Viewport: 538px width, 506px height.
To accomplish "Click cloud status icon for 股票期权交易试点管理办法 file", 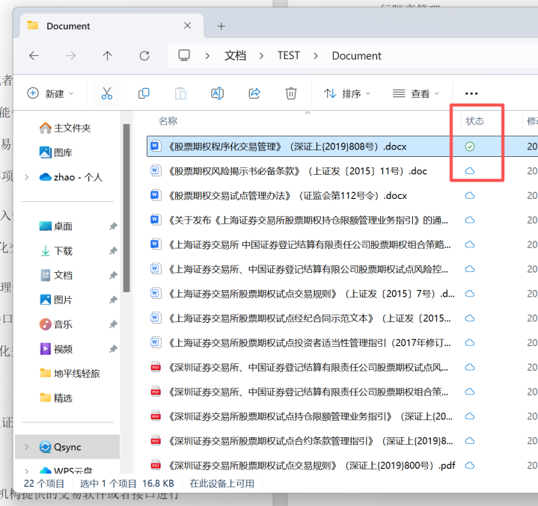I will 470,195.
